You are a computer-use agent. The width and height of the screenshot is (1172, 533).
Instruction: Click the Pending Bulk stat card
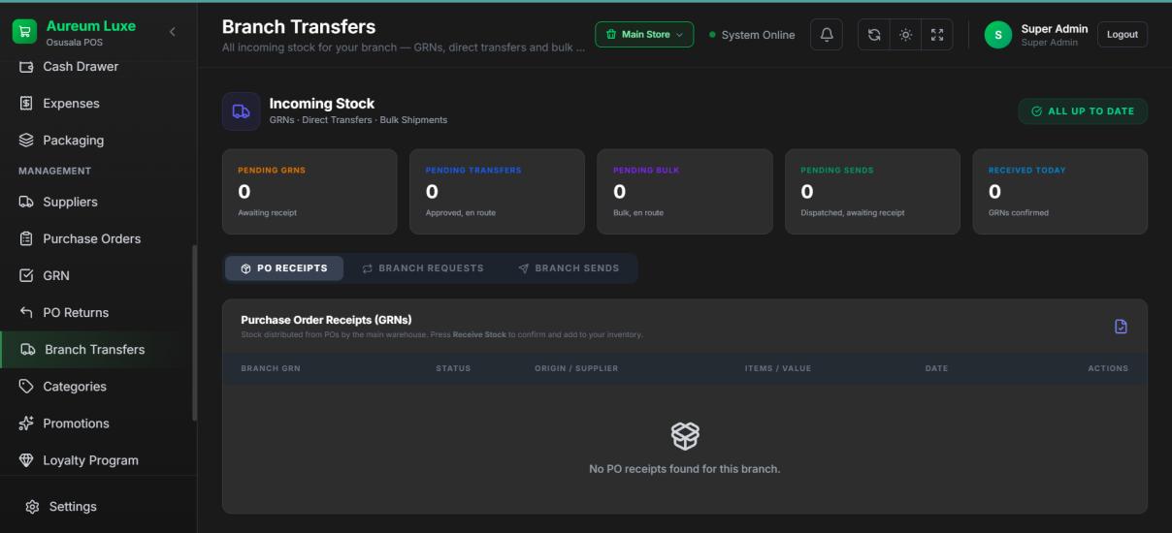[685, 192]
